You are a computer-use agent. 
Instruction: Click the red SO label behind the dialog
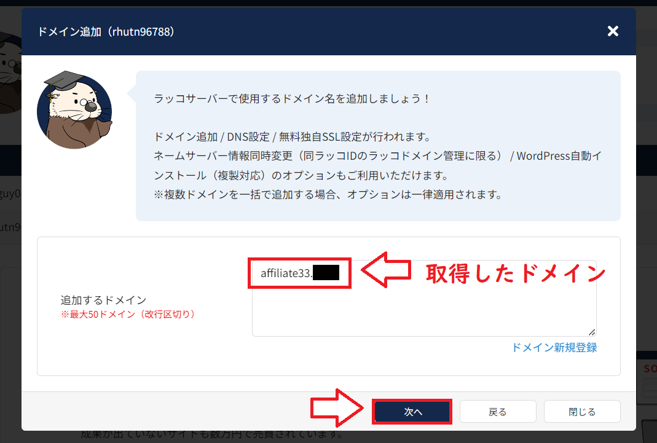click(649, 368)
